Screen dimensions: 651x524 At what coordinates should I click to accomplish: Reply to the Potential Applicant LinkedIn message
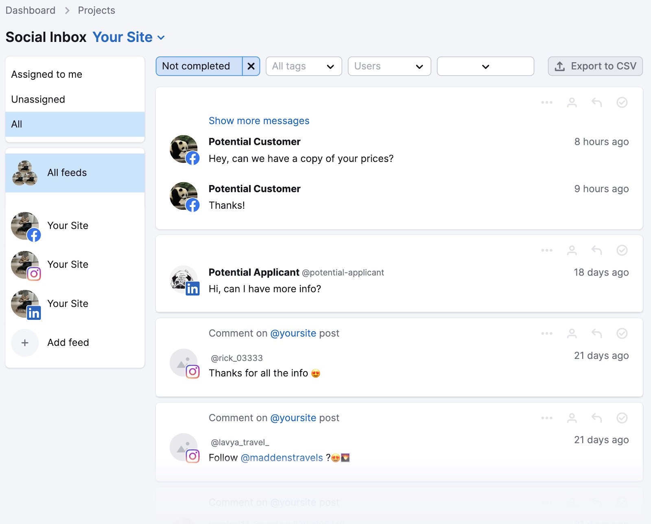point(596,251)
